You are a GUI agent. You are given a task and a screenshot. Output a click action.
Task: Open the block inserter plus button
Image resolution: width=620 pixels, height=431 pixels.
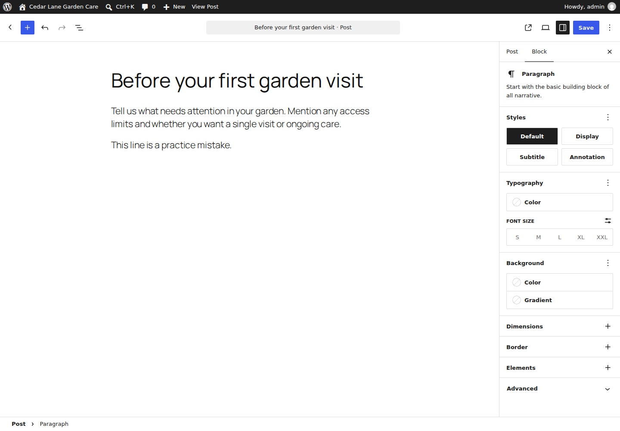pyautogui.click(x=28, y=28)
